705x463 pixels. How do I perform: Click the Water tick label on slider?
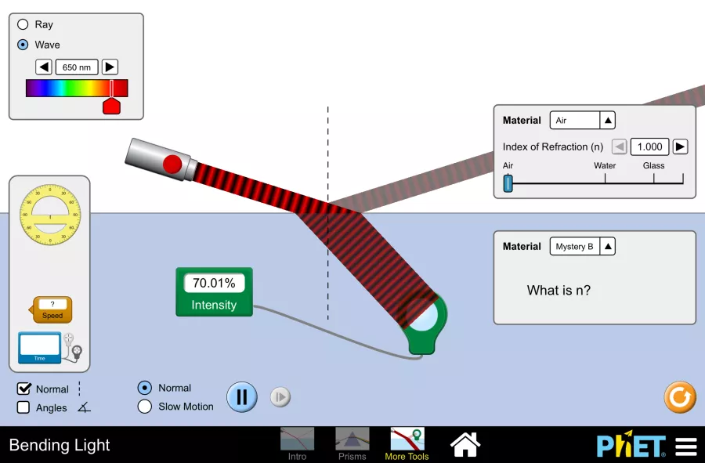point(605,165)
